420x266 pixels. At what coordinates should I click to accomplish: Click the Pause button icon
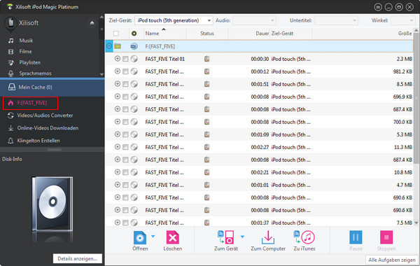click(356, 237)
